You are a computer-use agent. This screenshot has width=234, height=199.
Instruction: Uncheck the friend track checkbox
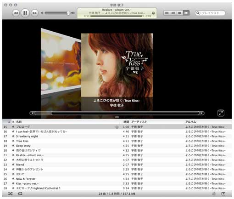coord(13,165)
